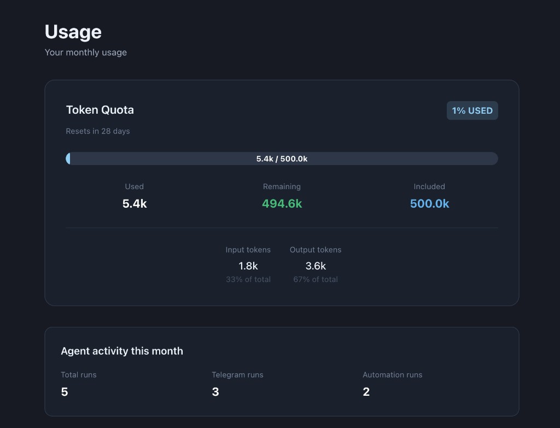
Task: Click the Total runs label
Action: click(x=78, y=375)
